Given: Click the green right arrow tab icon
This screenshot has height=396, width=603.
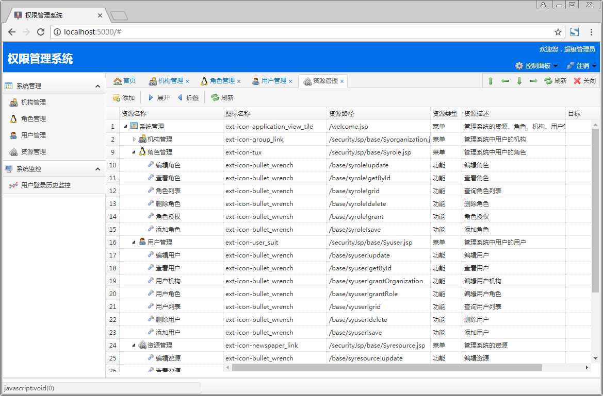Looking at the screenshot, I should point(533,81).
